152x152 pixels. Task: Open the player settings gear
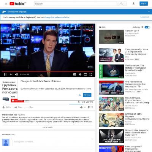click(x=80, y=74)
